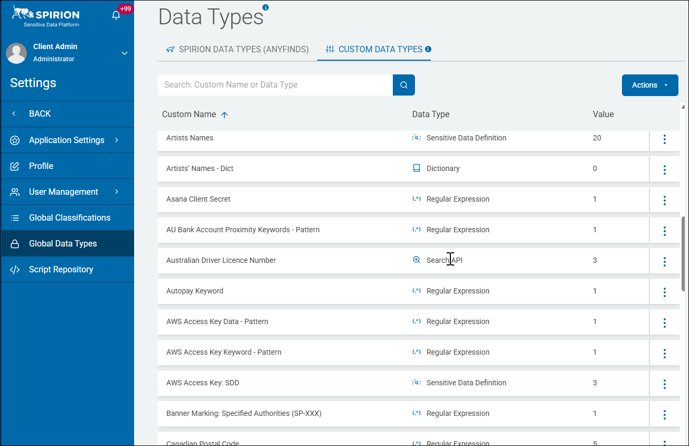Viewport: 689px width, 446px height.
Task: Expand the Client Admin user menu
Action: pos(125,53)
